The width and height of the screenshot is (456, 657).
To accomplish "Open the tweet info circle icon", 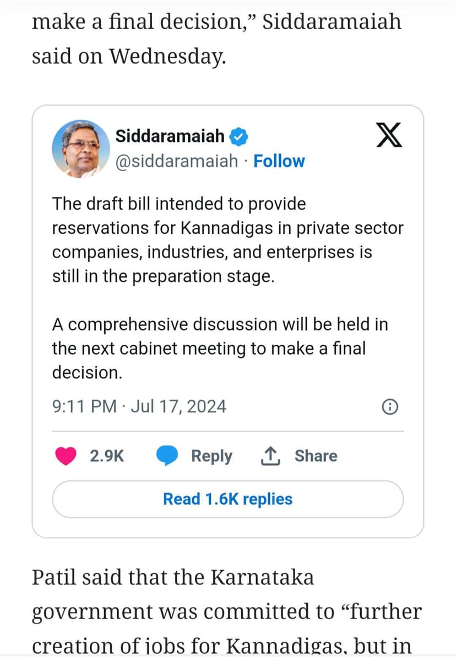I will click(389, 407).
